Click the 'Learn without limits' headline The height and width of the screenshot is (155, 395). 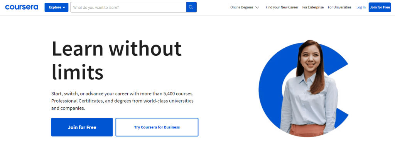116,60
